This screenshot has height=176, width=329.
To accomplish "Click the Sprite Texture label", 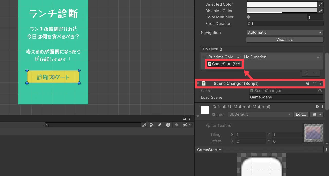I will coord(218,126).
